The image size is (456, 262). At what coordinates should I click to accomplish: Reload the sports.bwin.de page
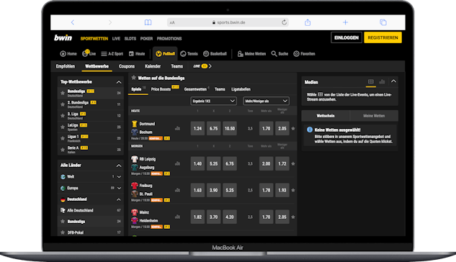(x=284, y=22)
